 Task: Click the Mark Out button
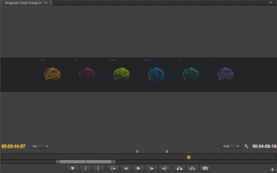[98, 169]
